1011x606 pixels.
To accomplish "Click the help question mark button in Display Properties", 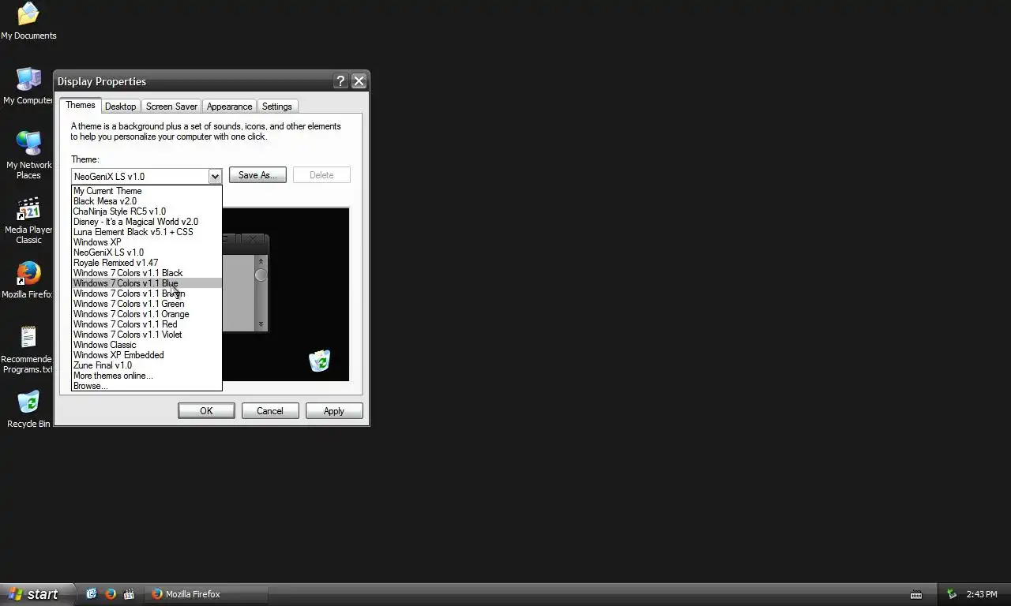I will [x=340, y=81].
